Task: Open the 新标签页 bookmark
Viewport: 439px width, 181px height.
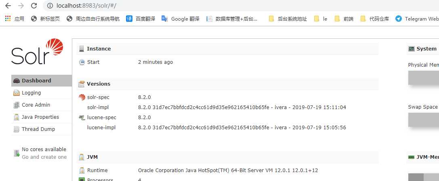Action: (x=45, y=19)
